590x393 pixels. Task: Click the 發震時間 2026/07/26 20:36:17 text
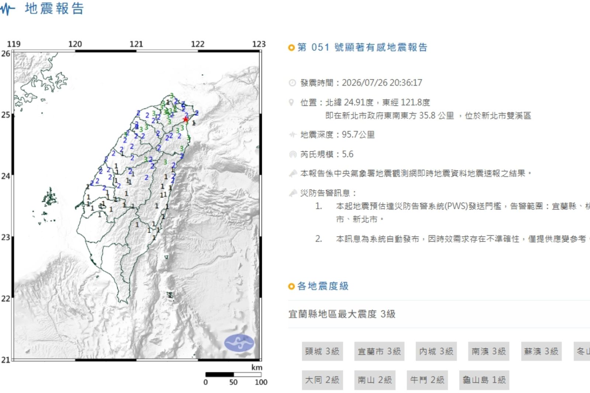pyautogui.click(x=361, y=83)
